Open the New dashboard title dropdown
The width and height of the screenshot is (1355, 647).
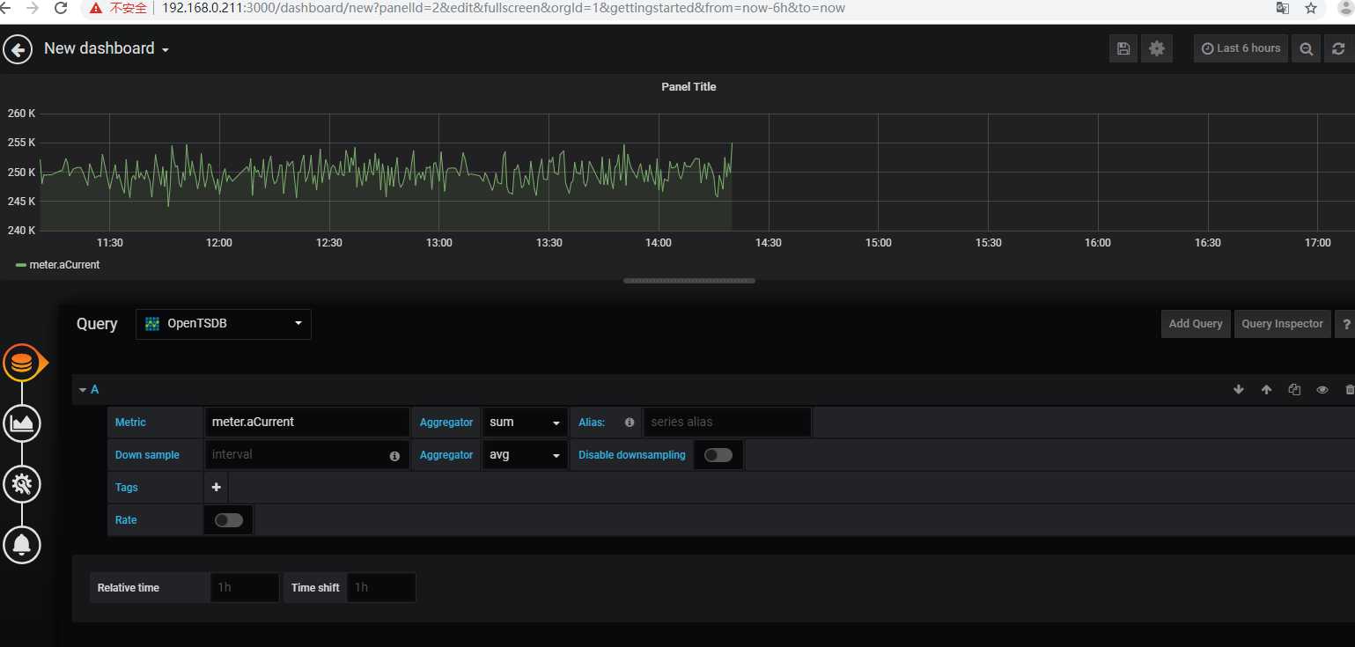click(107, 49)
